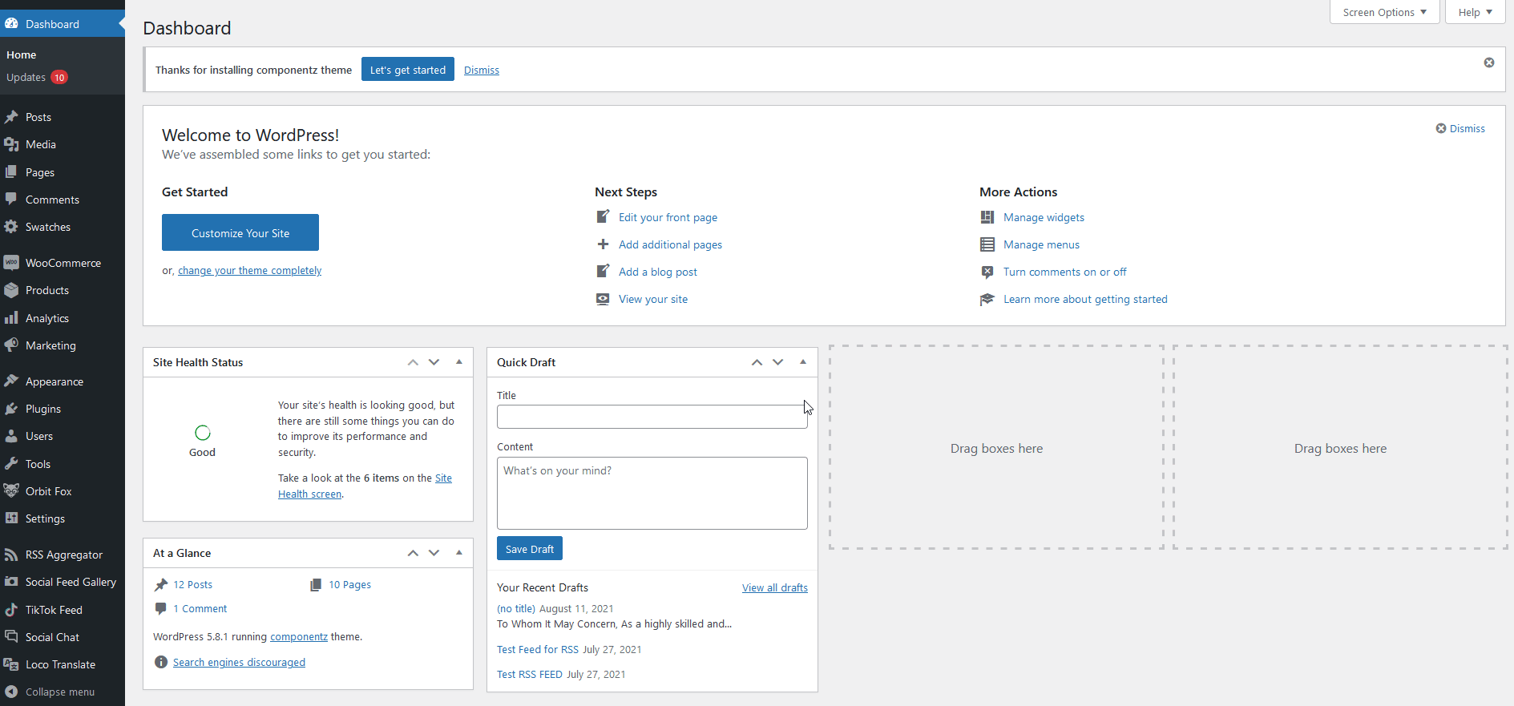Image resolution: width=1514 pixels, height=706 pixels.
Task: Open the Settings menu
Action: (63, 518)
